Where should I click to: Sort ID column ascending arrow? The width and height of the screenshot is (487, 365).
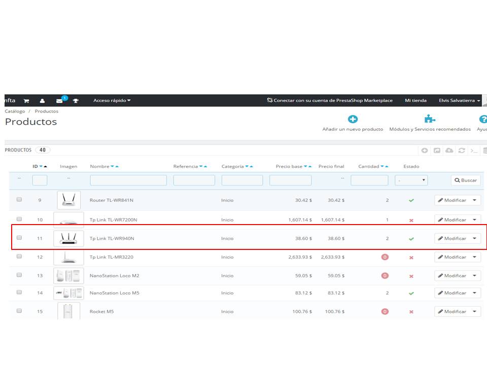pos(45,167)
